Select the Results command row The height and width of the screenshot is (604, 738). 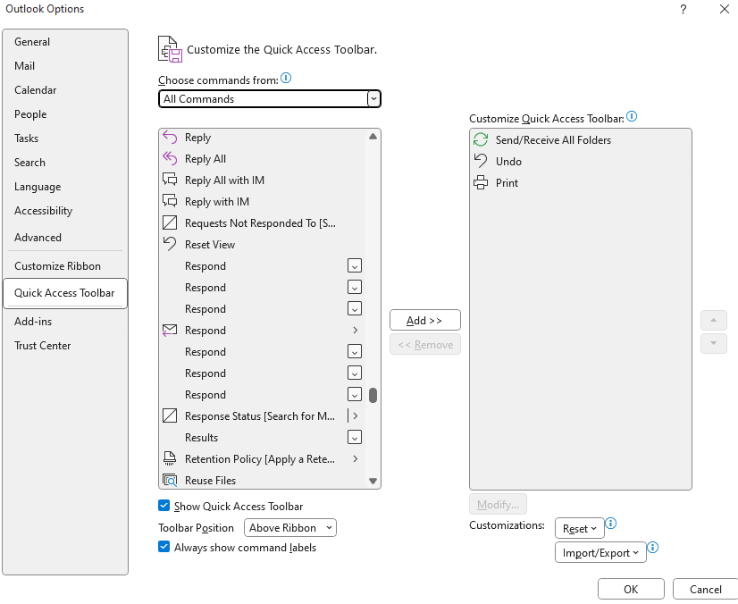pyautogui.click(x=262, y=437)
